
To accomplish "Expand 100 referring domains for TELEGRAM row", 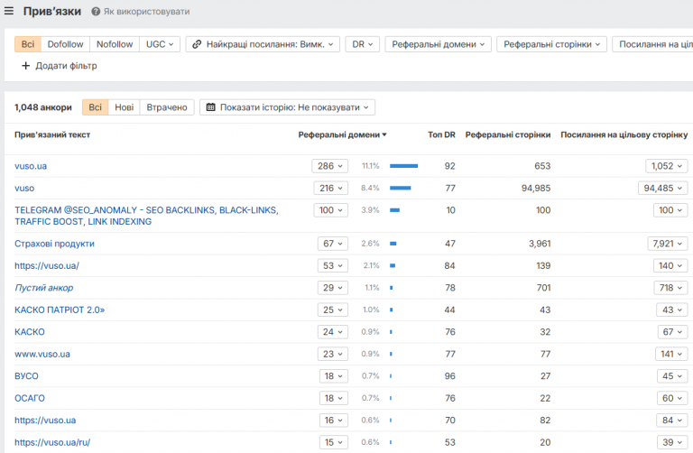I will (330, 210).
